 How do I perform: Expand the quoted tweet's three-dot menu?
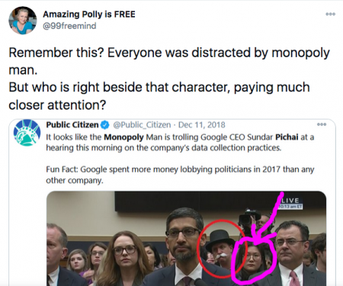[322, 124]
